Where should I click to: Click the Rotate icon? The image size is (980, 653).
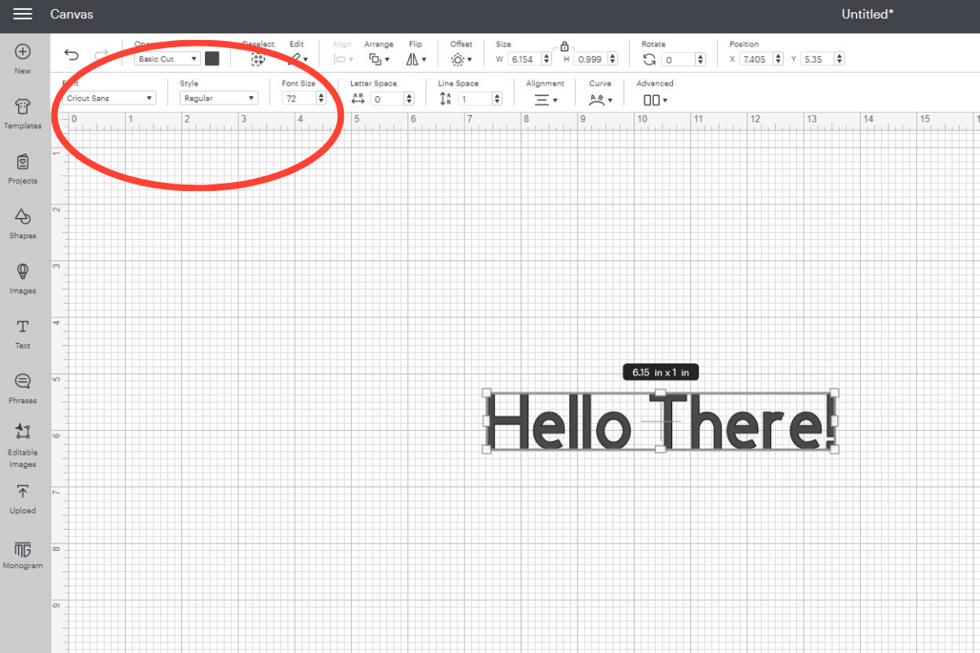pyautogui.click(x=649, y=59)
